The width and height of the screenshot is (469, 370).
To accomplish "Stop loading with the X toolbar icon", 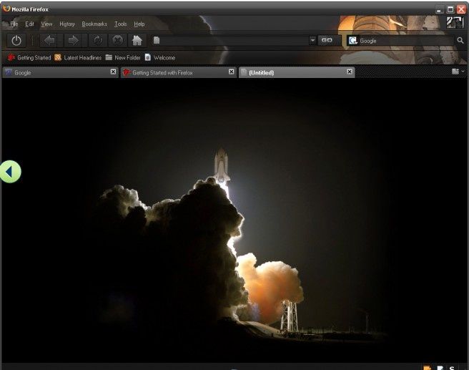I will pyautogui.click(x=117, y=40).
